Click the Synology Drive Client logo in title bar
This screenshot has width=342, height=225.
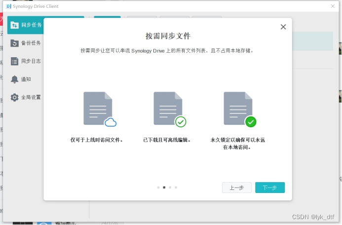click(9, 5)
